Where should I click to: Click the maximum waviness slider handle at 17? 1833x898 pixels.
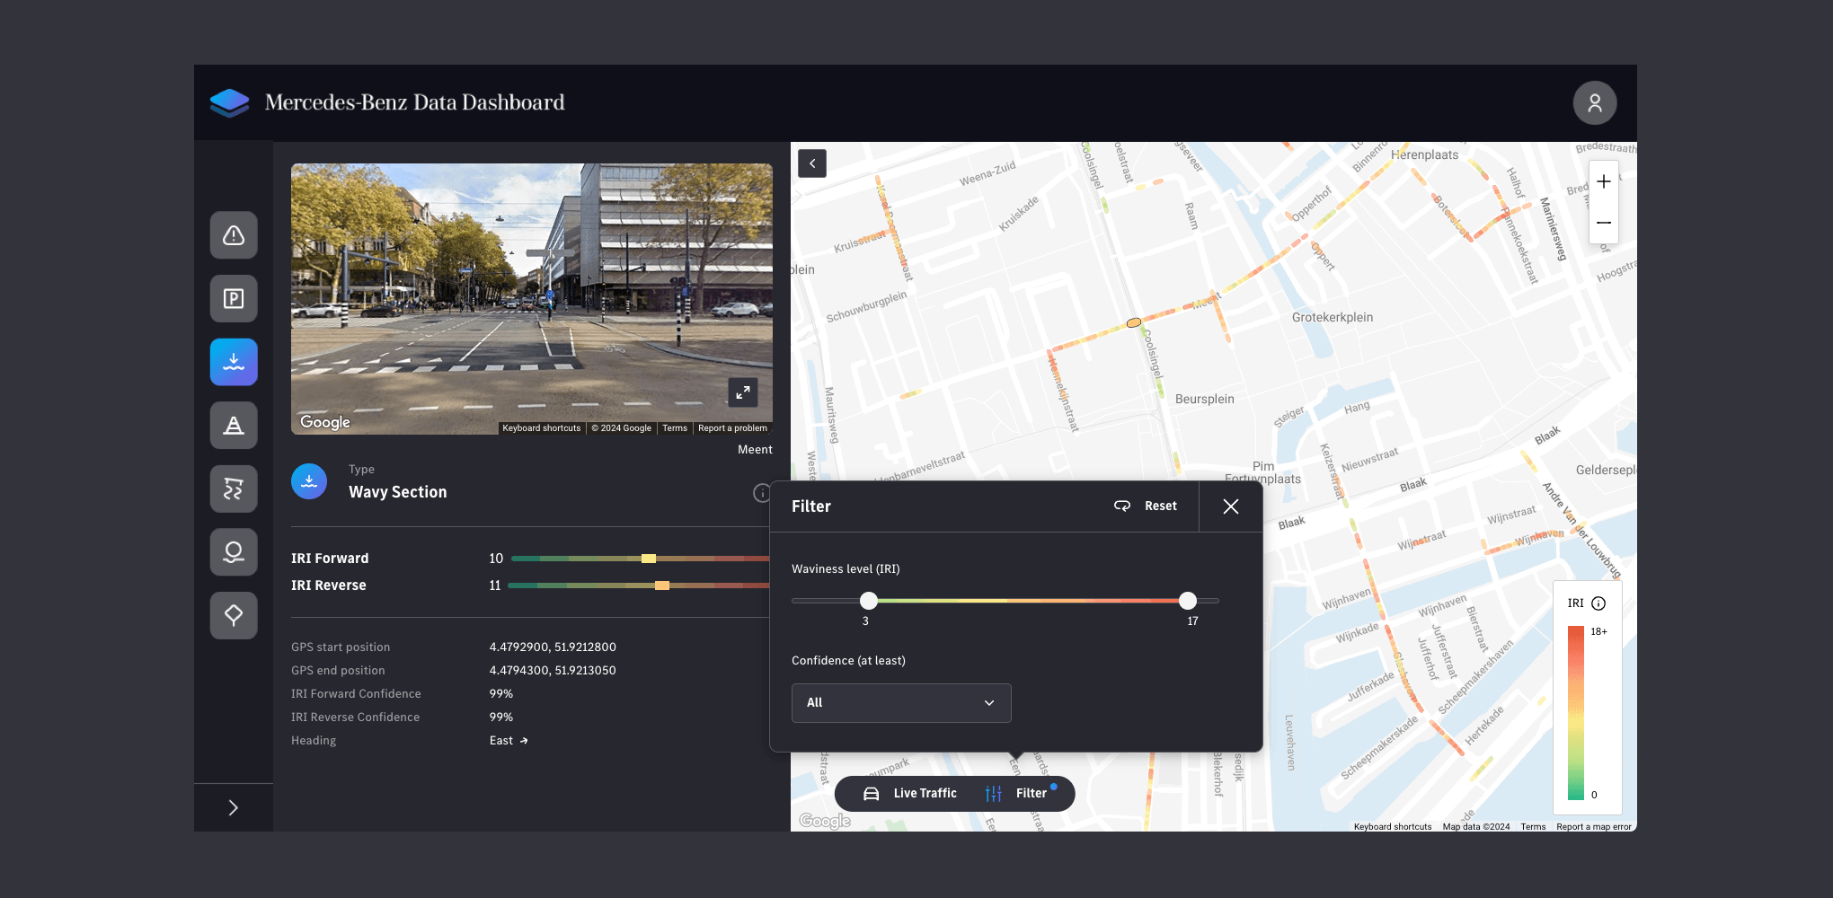[x=1188, y=601]
